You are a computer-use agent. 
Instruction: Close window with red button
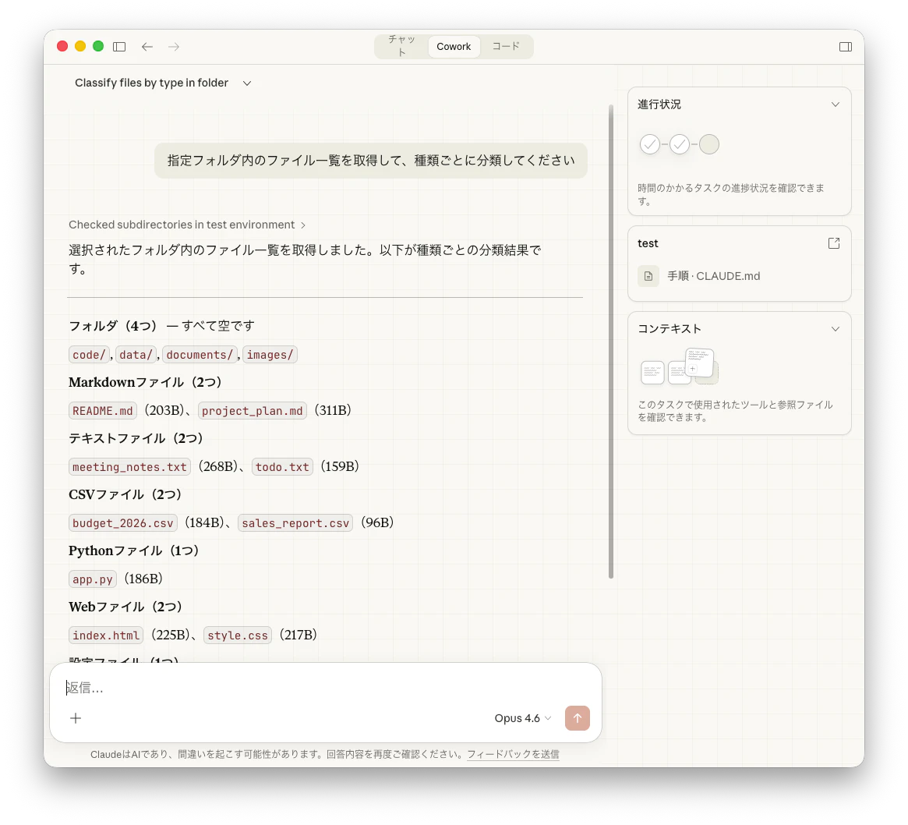pos(62,46)
